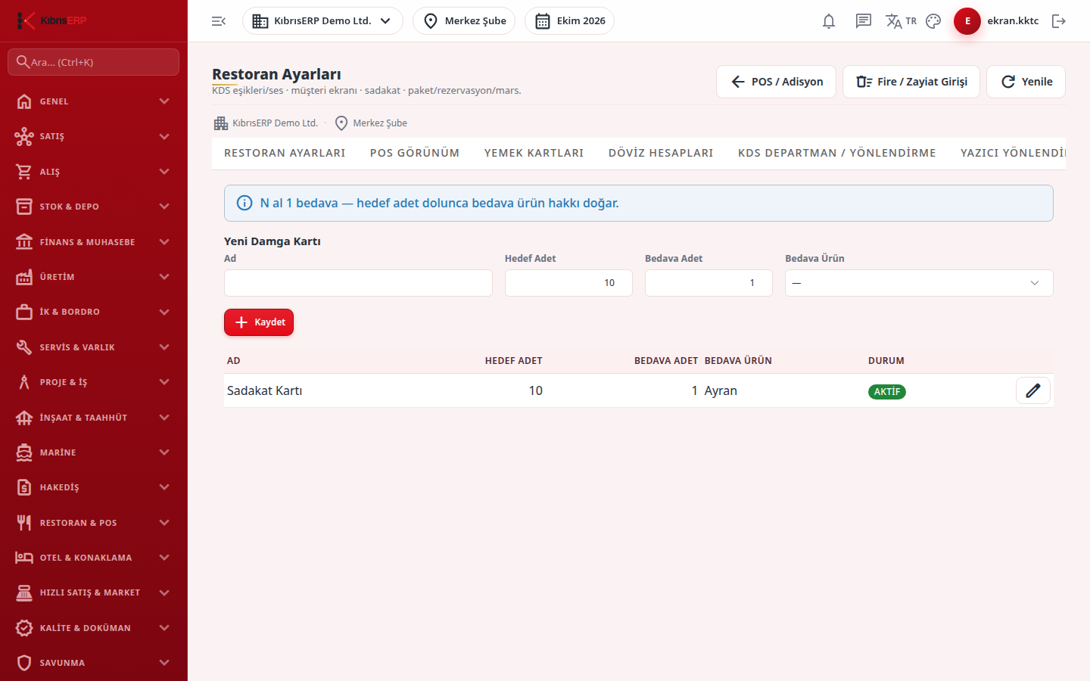Open Restoran & POS cutlery icon
Viewport: 1090px width, 681px height.
pyautogui.click(x=24, y=523)
